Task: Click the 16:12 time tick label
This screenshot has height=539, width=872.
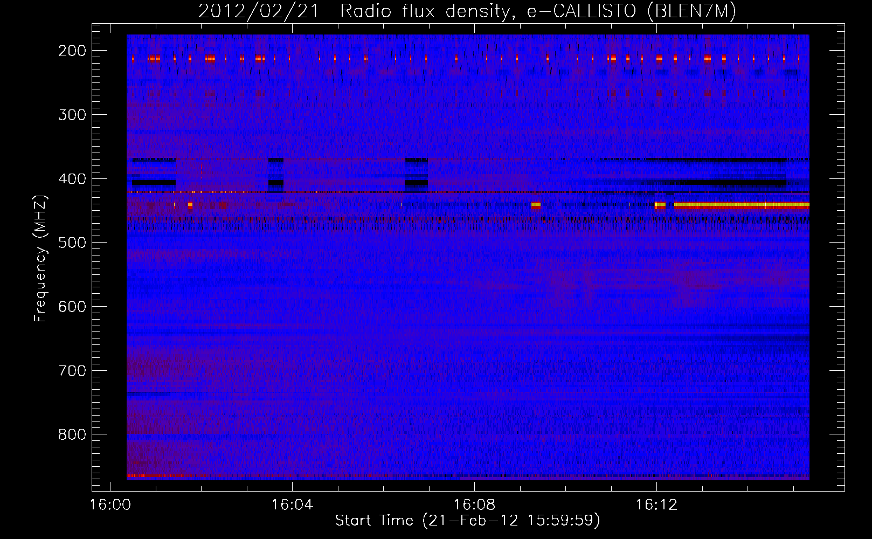Action: [656, 505]
